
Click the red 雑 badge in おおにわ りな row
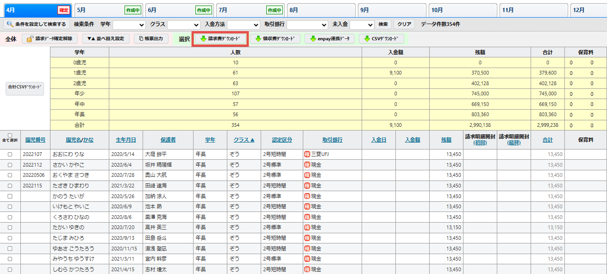(307, 154)
